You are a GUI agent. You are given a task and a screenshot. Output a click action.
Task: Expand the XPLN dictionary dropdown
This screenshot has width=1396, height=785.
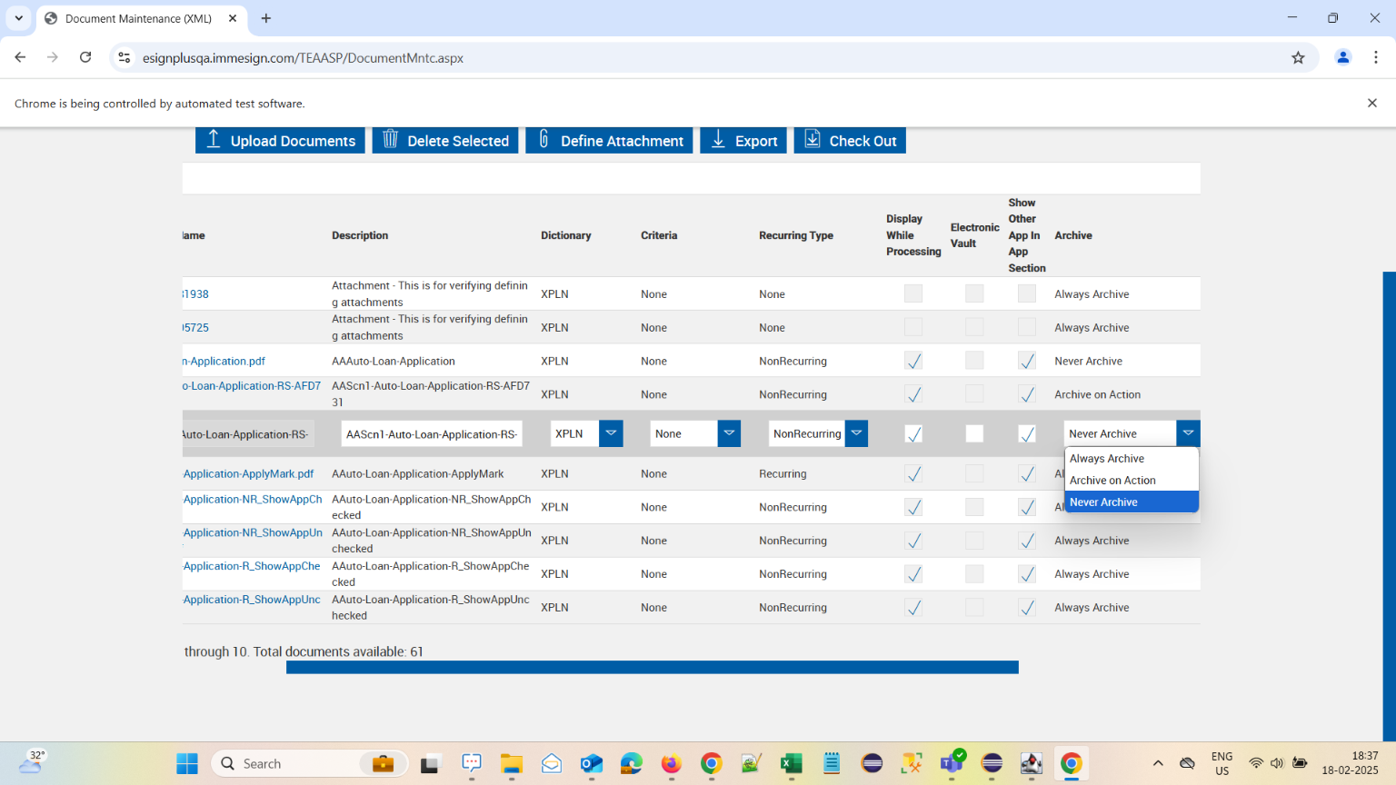click(x=611, y=434)
